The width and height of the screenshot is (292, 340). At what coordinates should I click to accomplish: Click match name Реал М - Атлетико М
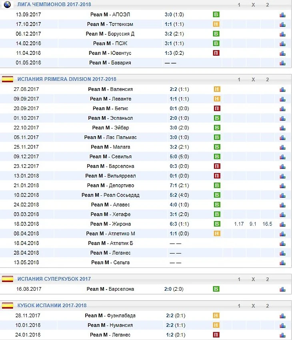(x=110, y=233)
